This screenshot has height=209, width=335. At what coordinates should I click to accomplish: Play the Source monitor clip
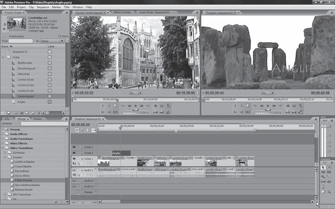[135, 106]
